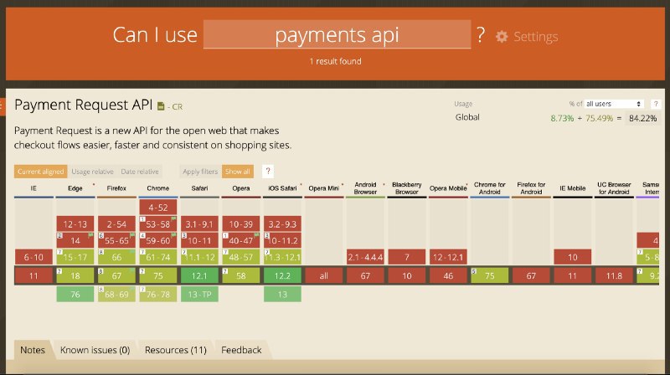
Task: Click the Chrome for Android column header
Action: click(x=490, y=188)
